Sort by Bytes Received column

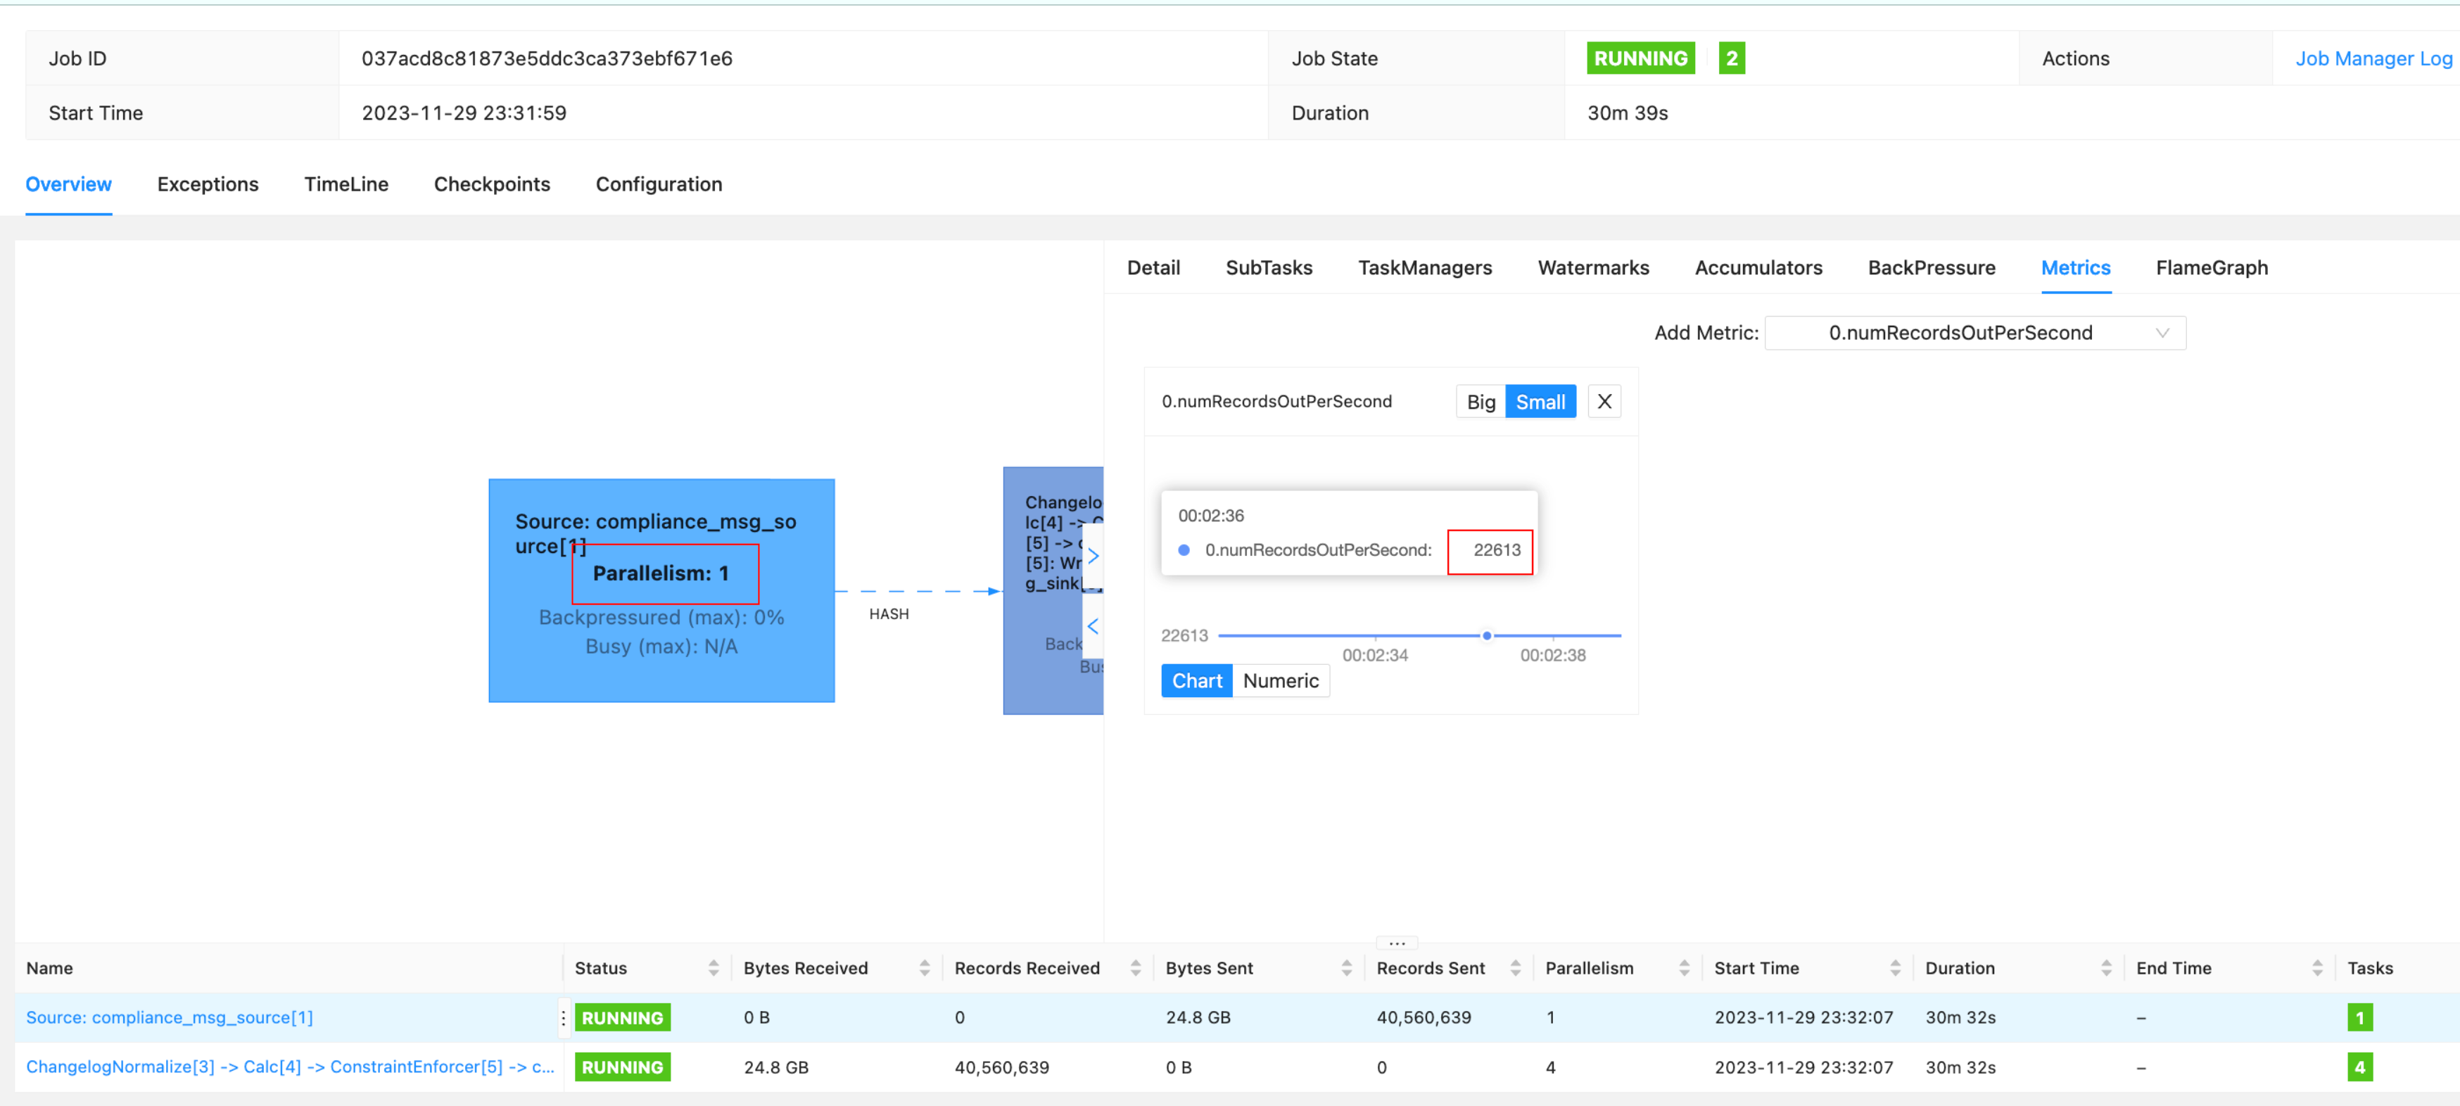coord(923,967)
